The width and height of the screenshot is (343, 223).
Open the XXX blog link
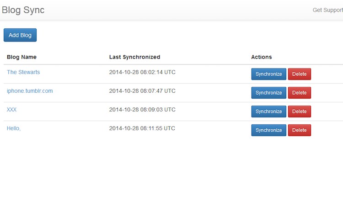point(12,110)
